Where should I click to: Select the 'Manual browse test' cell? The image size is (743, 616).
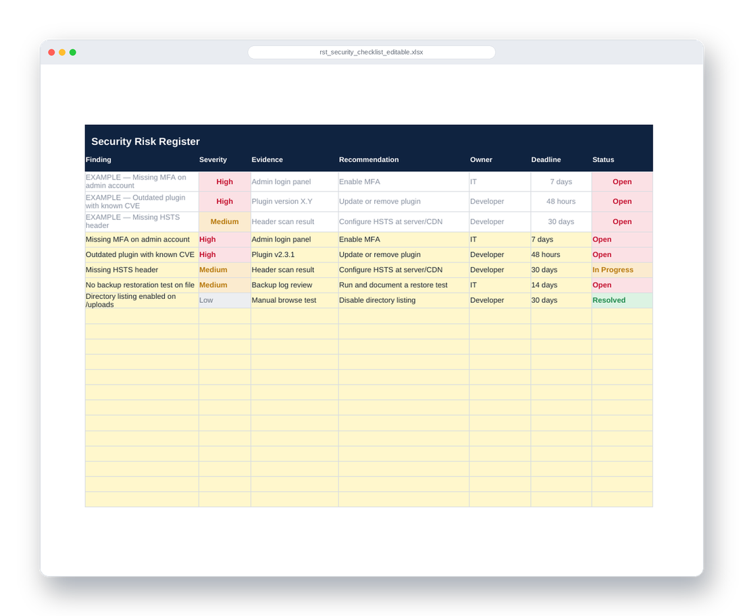click(294, 300)
